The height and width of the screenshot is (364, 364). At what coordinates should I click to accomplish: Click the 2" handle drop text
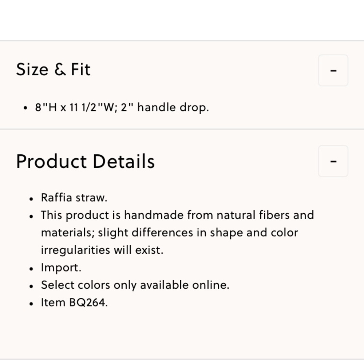click(165, 107)
